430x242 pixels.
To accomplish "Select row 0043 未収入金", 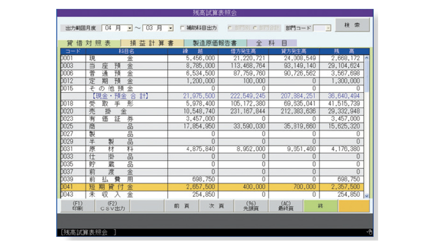I will [x=212, y=194].
